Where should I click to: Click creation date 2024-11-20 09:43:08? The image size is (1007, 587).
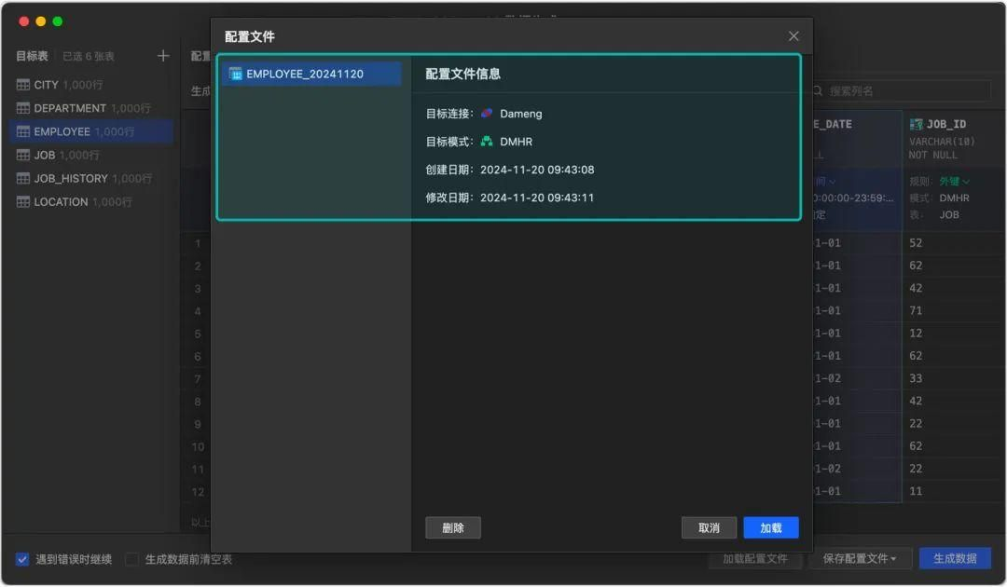[537, 170]
